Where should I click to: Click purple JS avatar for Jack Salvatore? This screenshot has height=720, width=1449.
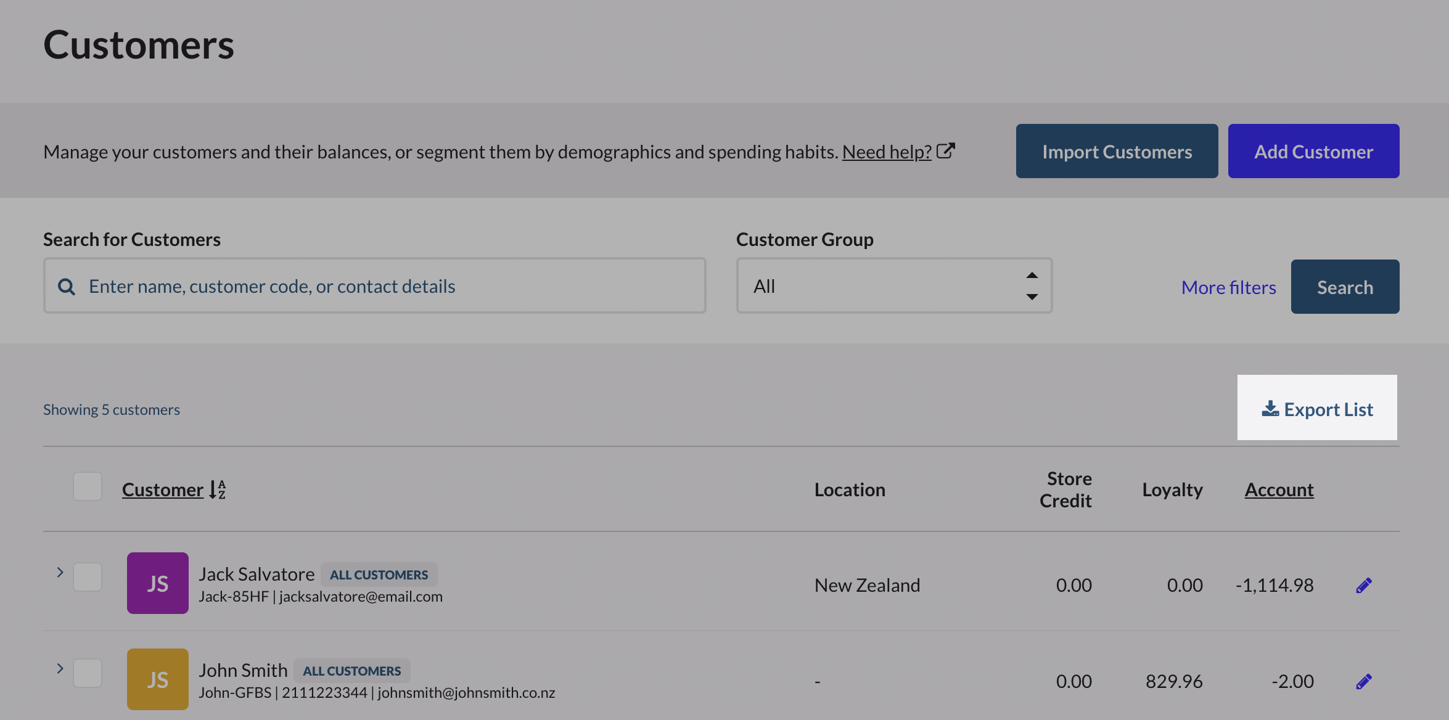click(x=158, y=583)
